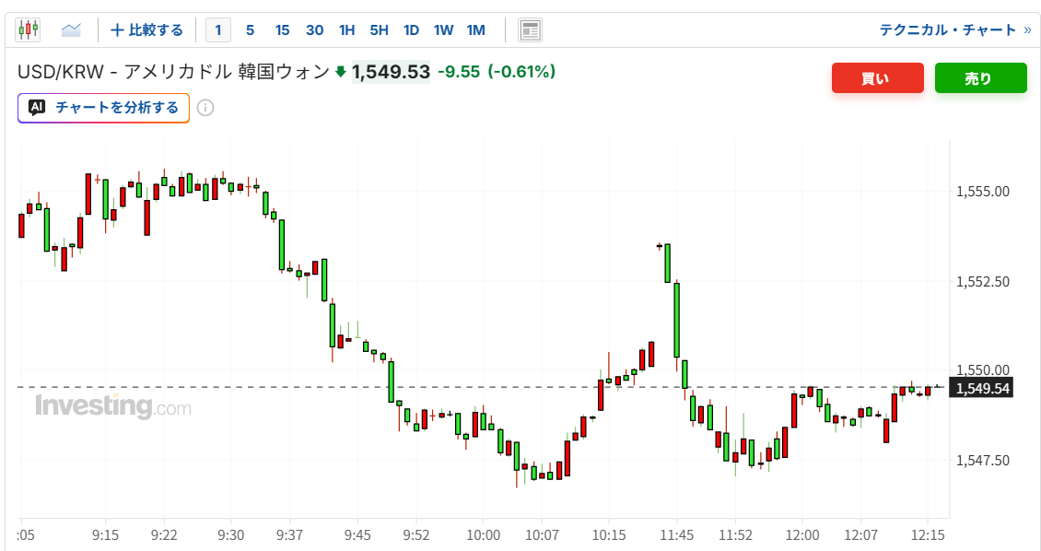Select the 1W interval
Image resolution: width=1041 pixels, height=551 pixels.
(443, 29)
